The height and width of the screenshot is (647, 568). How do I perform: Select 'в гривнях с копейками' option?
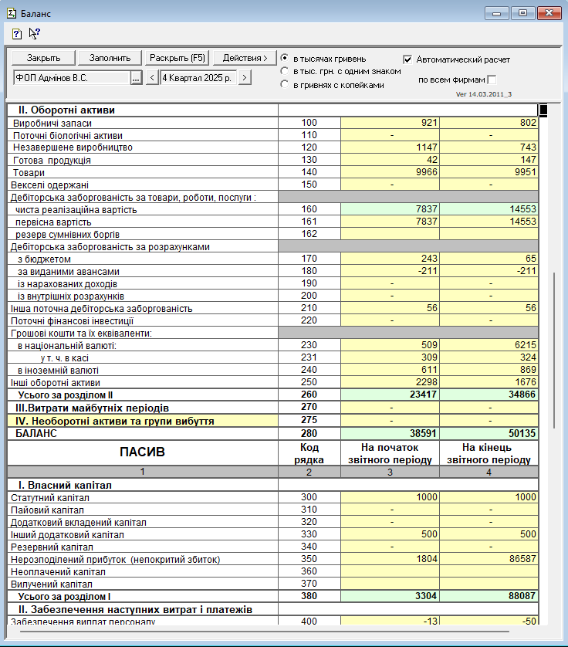[x=285, y=85]
